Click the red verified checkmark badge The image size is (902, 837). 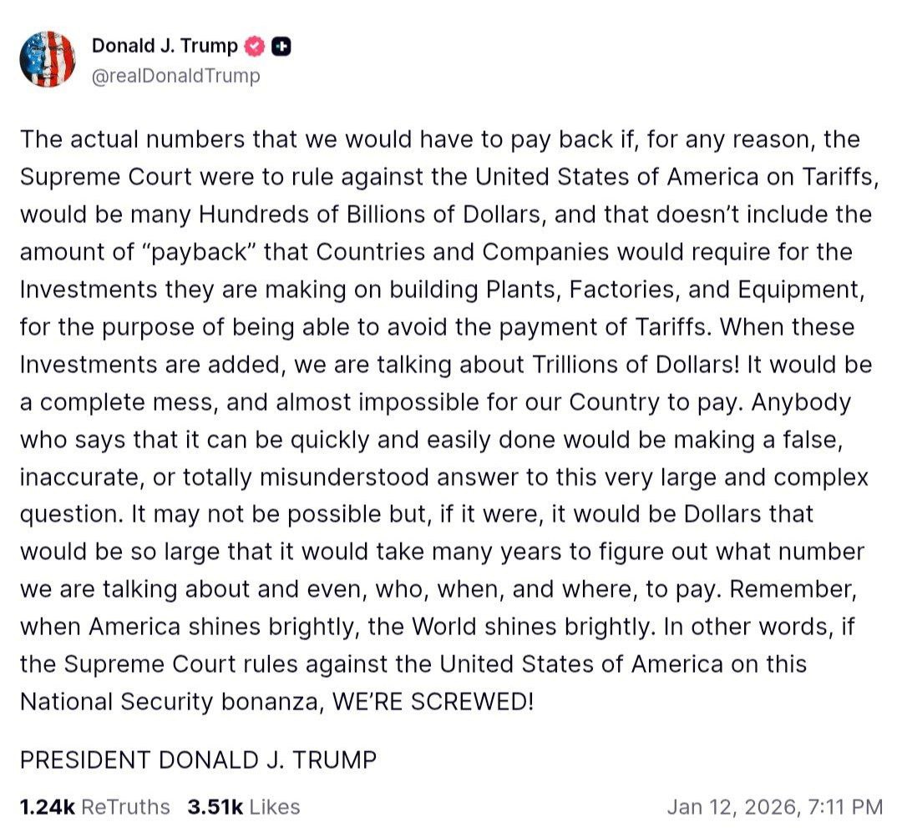pos(254,47)
